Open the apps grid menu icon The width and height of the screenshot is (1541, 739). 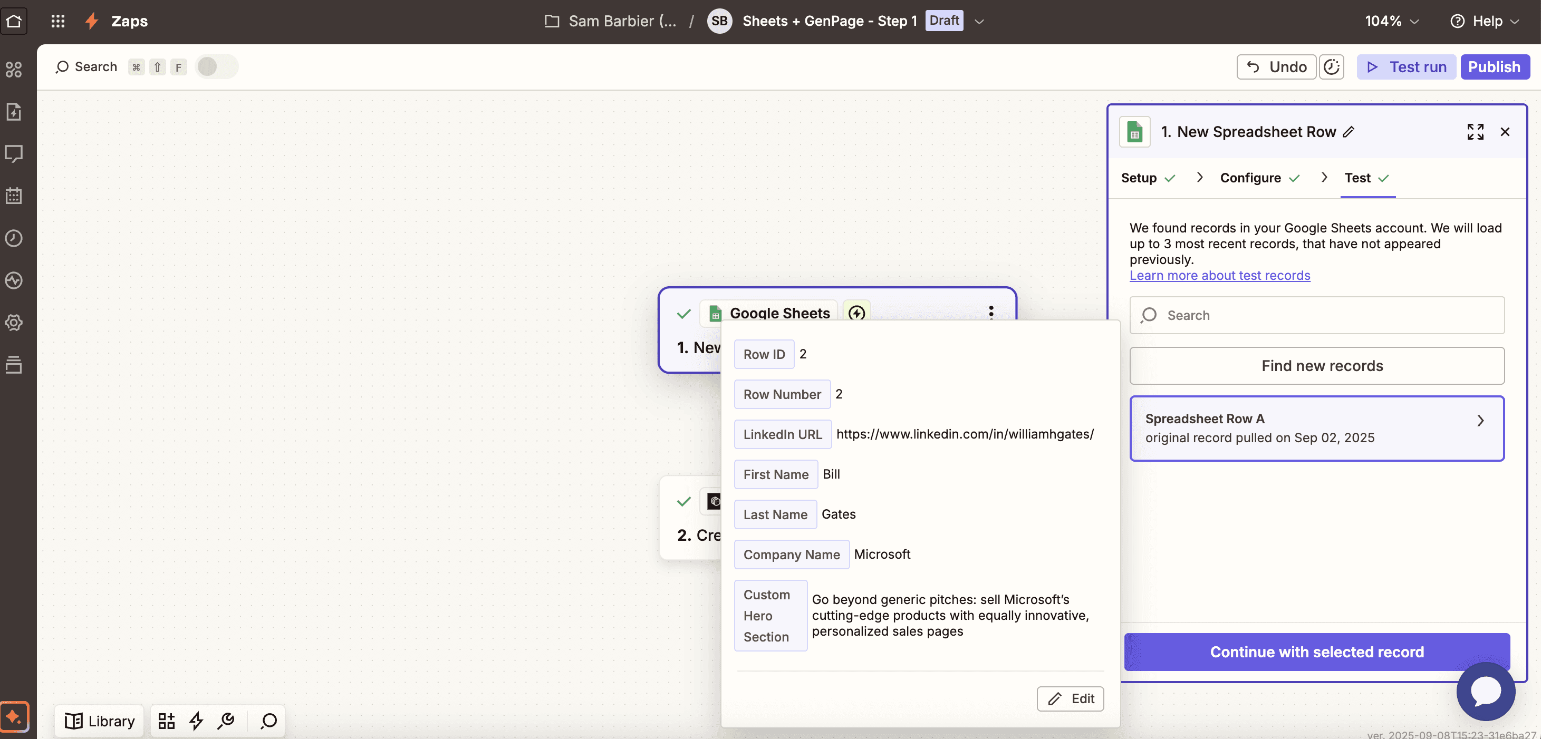click(x=57, y=22)
